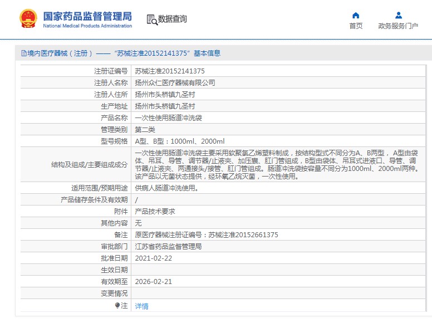Select model spec A型、B型：1000ml、2000ml

coord(180,141)
